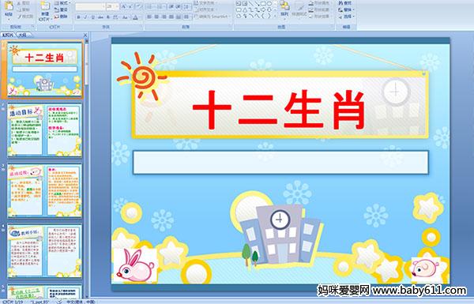Click the Layout button

tap(62, 3)
